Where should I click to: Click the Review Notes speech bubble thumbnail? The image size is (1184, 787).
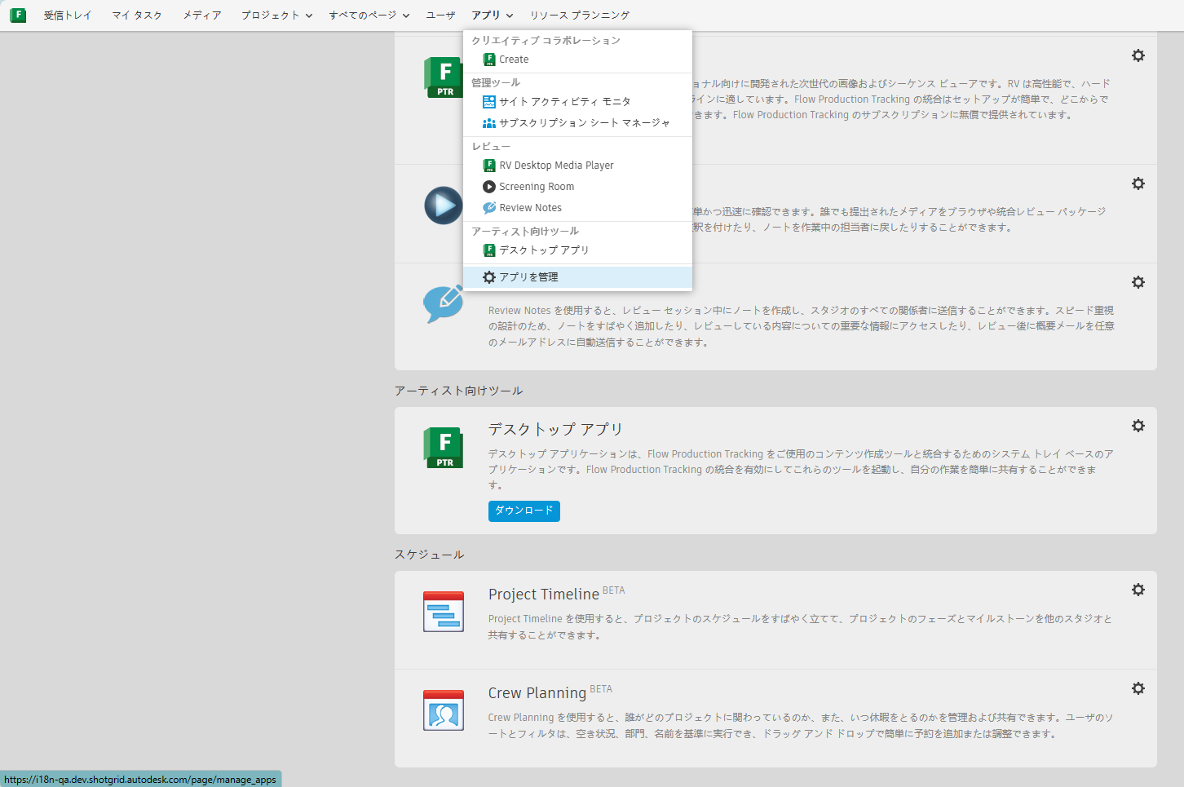tap(443, 303)
